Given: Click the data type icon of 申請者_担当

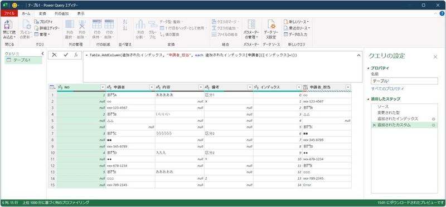Looking at the screenshot, I should [x=306, y=87].
